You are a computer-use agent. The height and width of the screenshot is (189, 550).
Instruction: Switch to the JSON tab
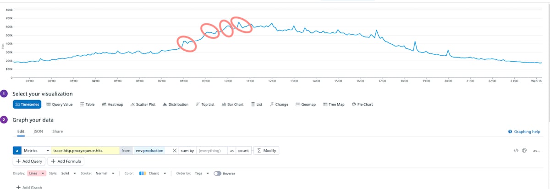[x=38, y=131]
